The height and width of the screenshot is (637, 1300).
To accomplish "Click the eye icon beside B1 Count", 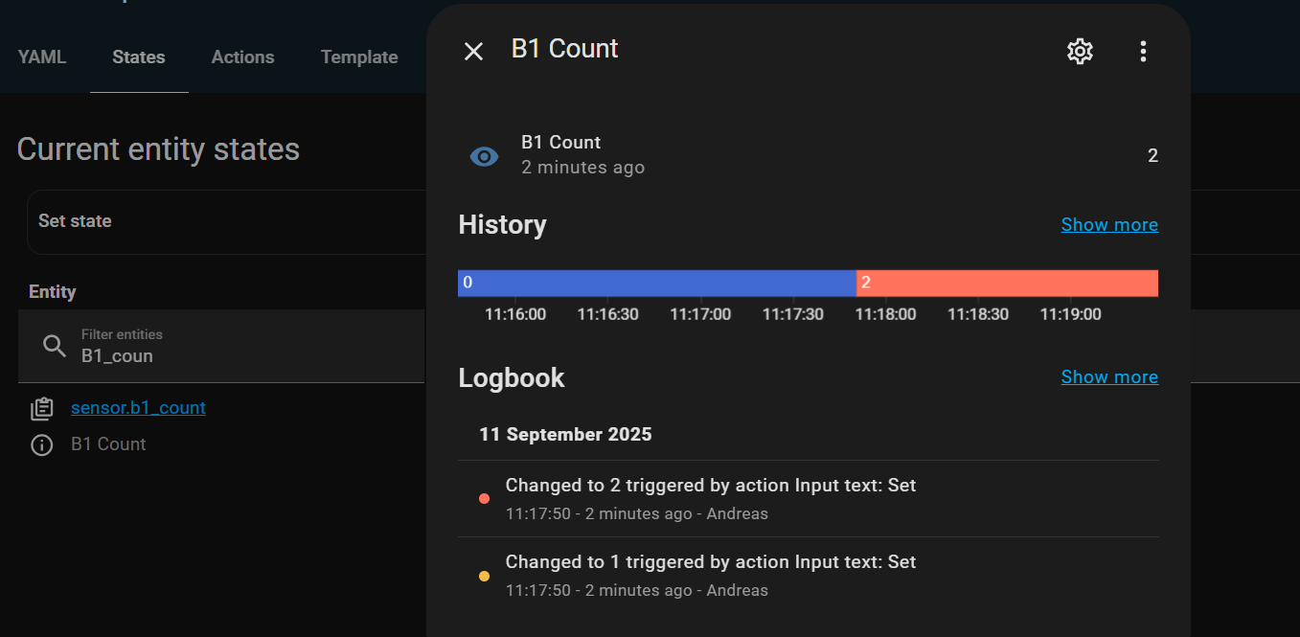I will tap(484, 156).
